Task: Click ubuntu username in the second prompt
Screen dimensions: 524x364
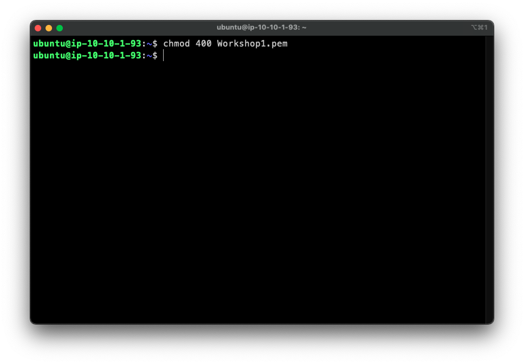Action: [47, 55]
